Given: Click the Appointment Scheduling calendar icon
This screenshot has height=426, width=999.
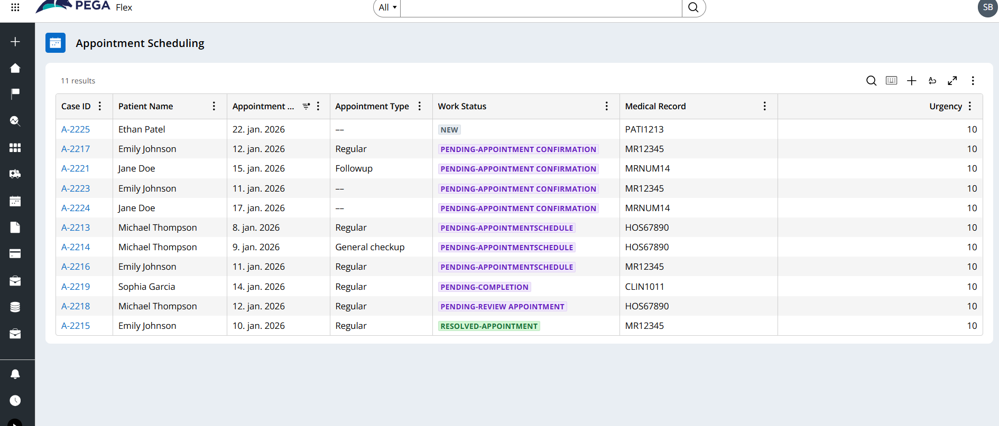Looking at the screenshot, I should coord(55,43).
